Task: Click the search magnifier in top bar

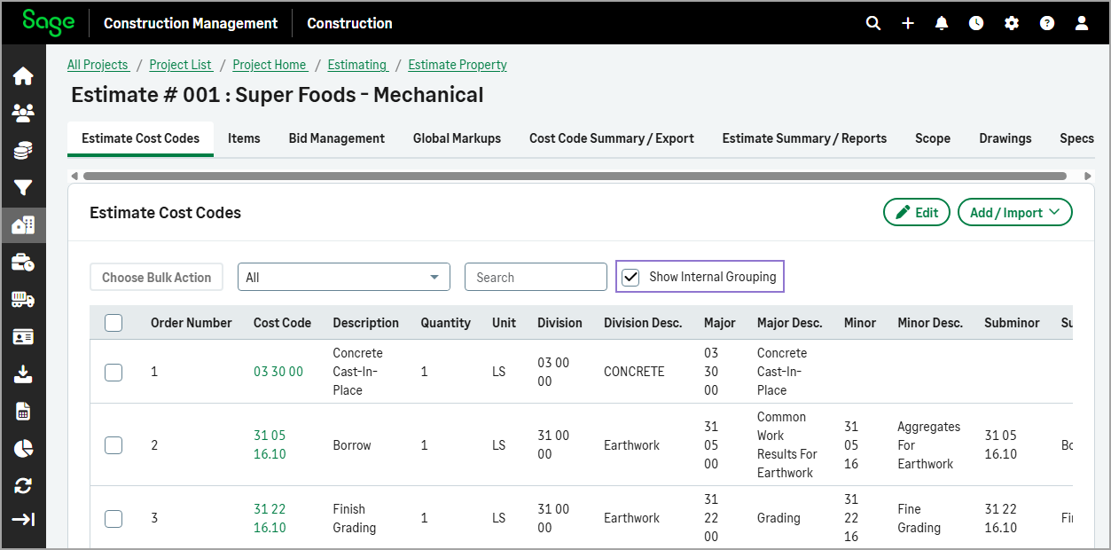Action: click(x=873, y=23)
